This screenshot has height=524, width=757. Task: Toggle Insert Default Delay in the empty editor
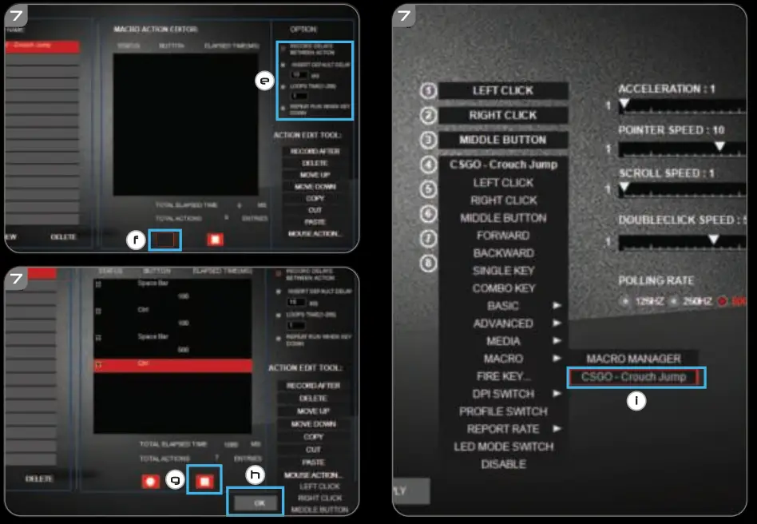click(x=283, y=65)
